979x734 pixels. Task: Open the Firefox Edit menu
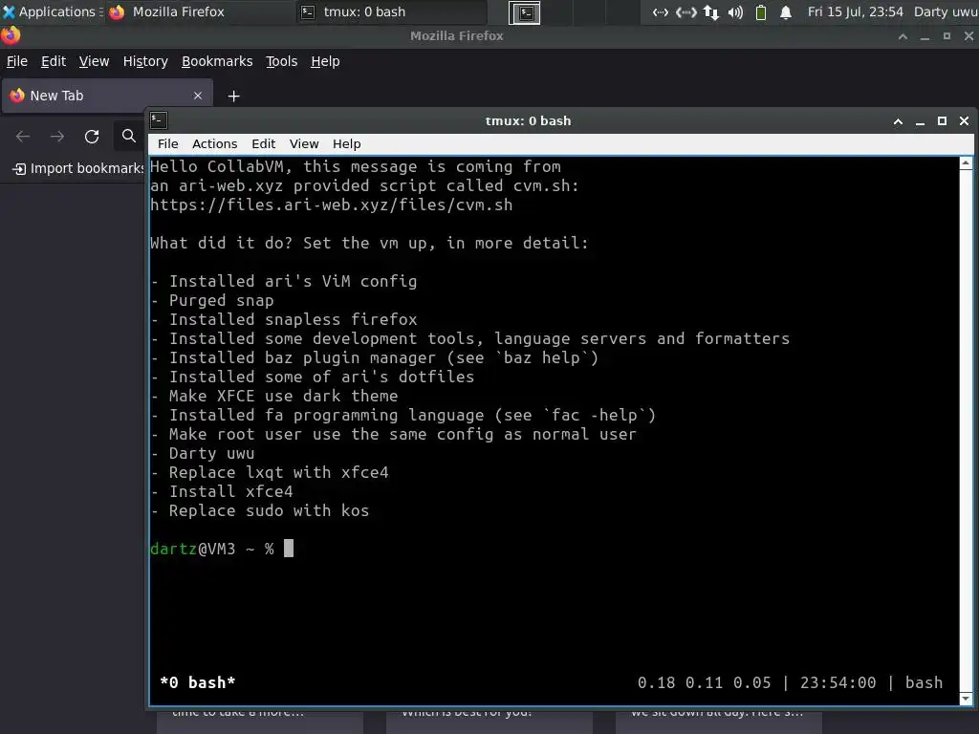pos(54,61)
